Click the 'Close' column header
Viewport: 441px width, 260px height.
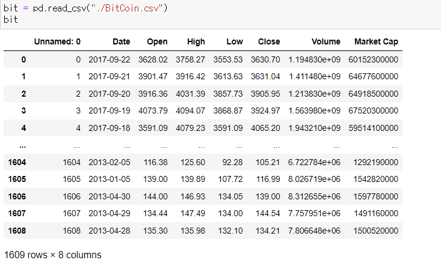coord(269,41)
